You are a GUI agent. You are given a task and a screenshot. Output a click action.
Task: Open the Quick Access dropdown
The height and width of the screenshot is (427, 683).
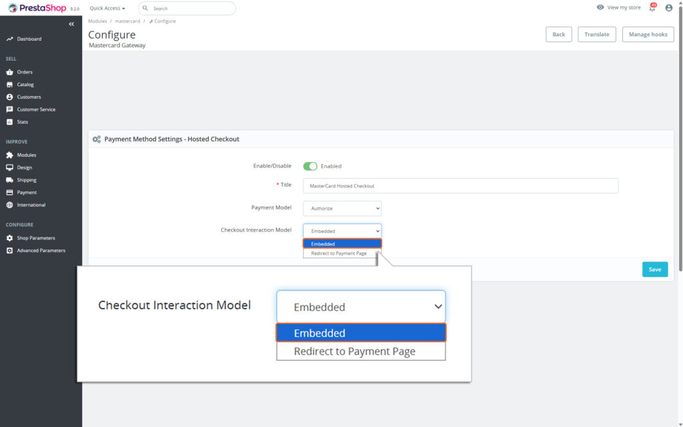tap(105, 7)
